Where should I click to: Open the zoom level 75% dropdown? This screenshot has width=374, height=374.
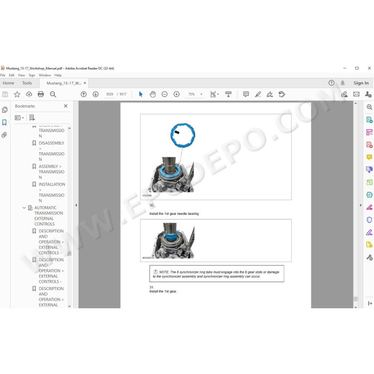pos(201,94)
